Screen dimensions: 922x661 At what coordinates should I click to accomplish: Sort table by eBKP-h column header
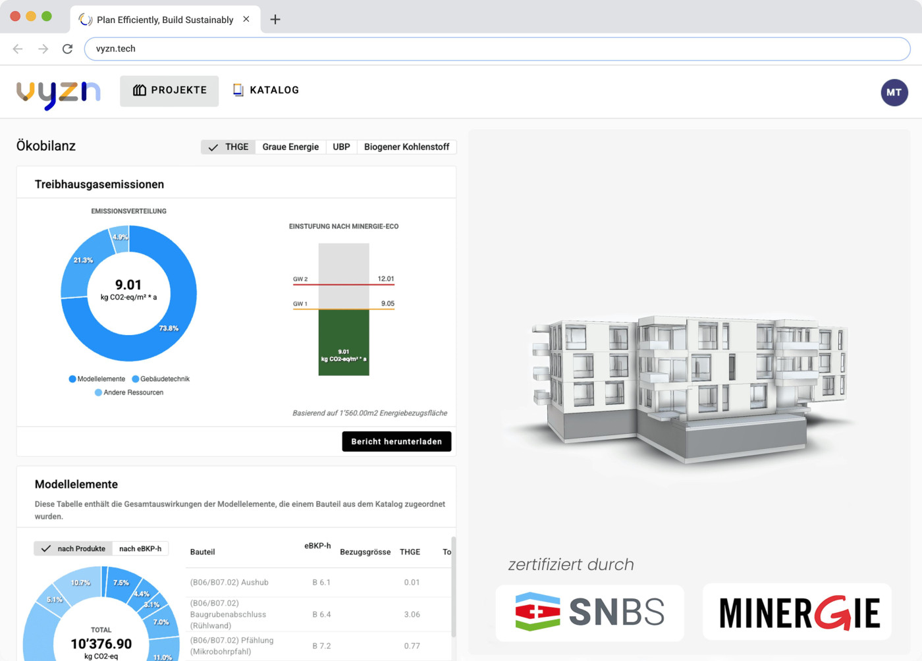317,546
